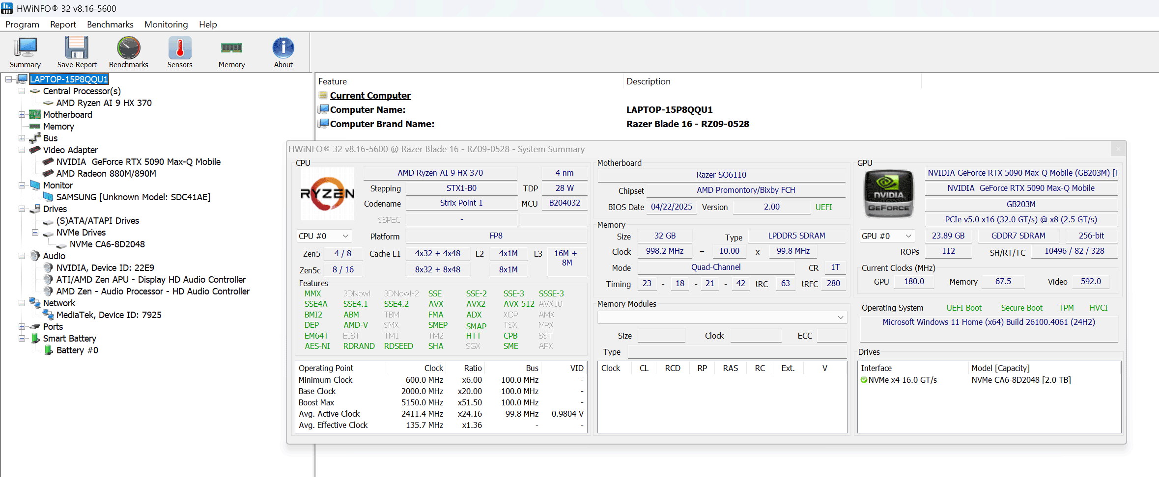
Task: Expand the Motherboard tree node
Action: 22,114
